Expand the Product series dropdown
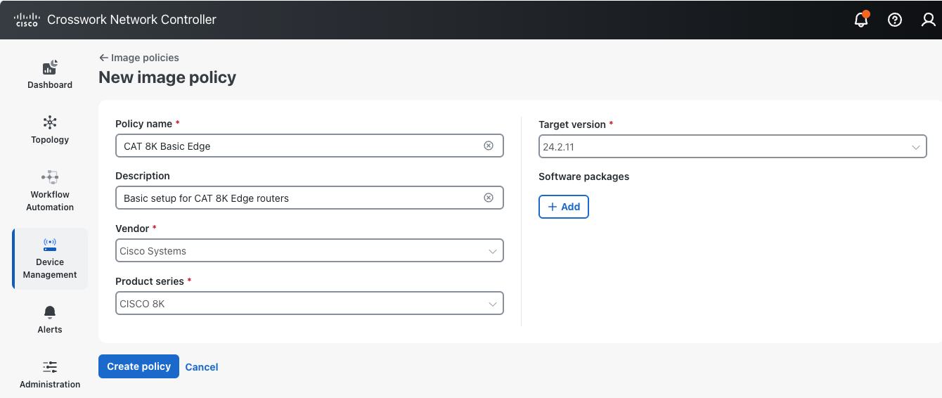This screenshot has width=942, height=398. [309, 304]
